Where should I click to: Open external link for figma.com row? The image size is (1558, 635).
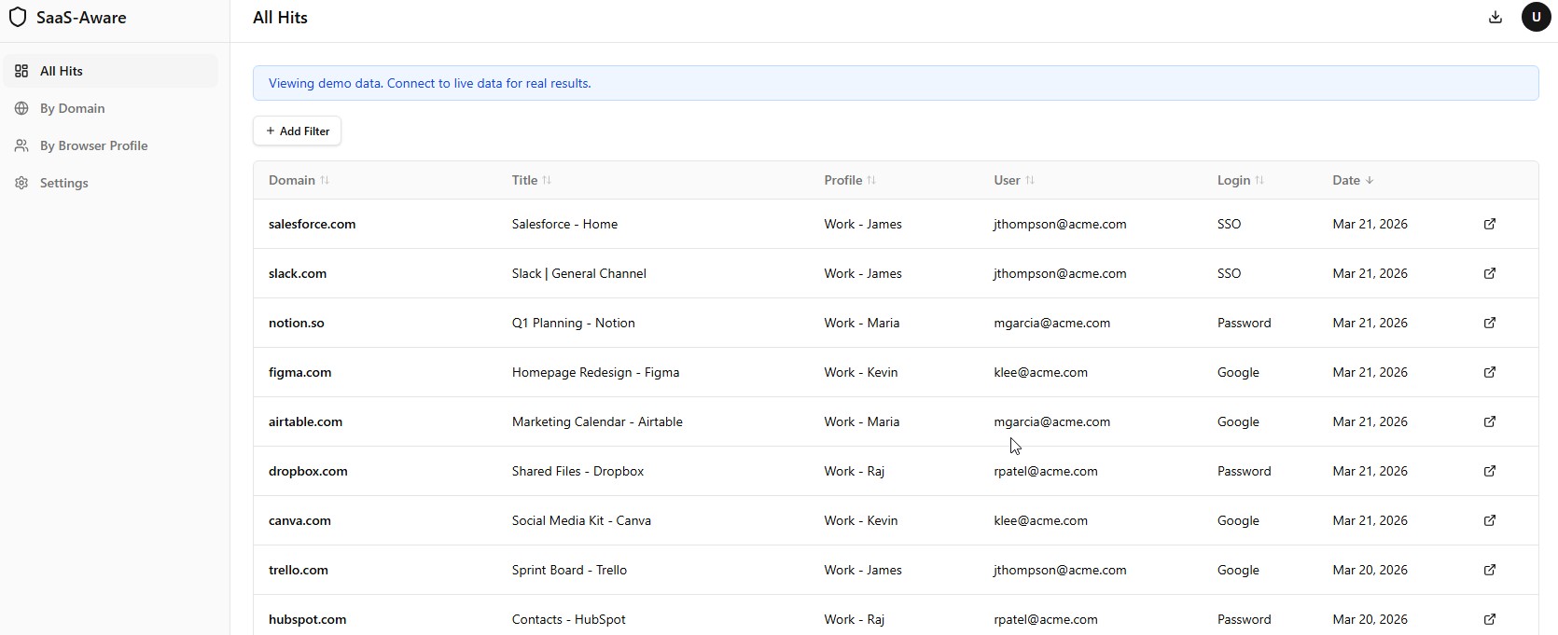(x=1490, y=372)
